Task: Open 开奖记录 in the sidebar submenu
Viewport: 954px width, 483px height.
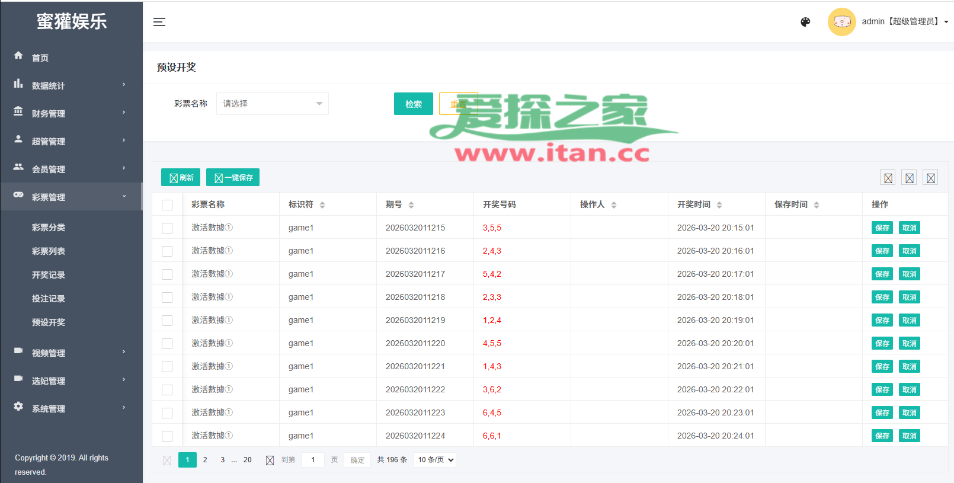Action: click(x=49, y=275)
